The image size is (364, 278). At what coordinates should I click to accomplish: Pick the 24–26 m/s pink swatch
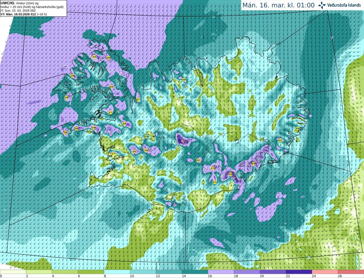325,272
